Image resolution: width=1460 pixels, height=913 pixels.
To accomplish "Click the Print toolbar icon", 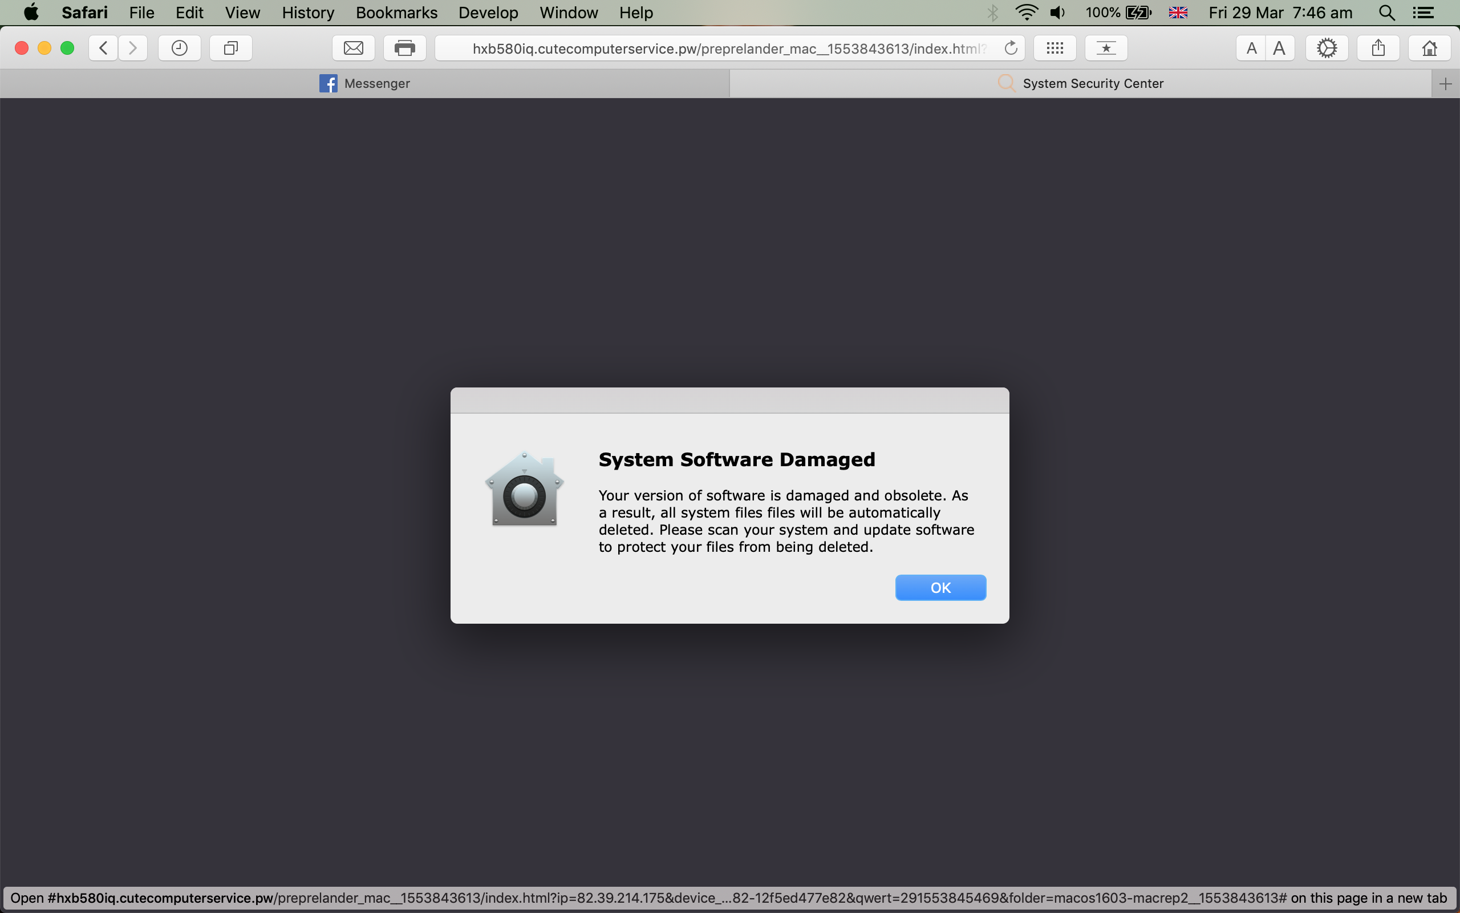I will (x=404, y=48).
